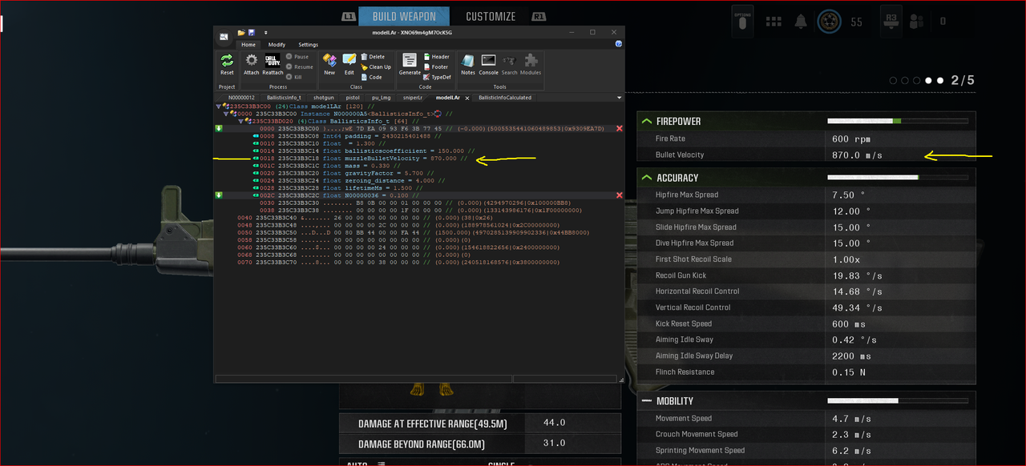The image size is (1026, 466).
Task: Click the blue help icon in ribbon
Action: pyautogui.click(x=619, y=44)
